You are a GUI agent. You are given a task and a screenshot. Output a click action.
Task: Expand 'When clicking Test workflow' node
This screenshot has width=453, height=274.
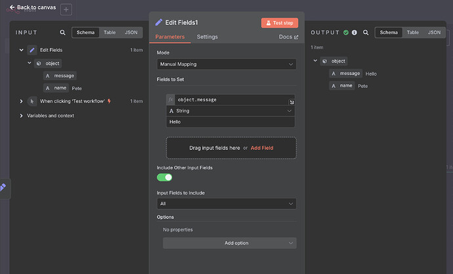click(21, 101)
